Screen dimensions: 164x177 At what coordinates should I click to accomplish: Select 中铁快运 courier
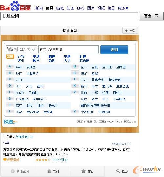[87, 112]
